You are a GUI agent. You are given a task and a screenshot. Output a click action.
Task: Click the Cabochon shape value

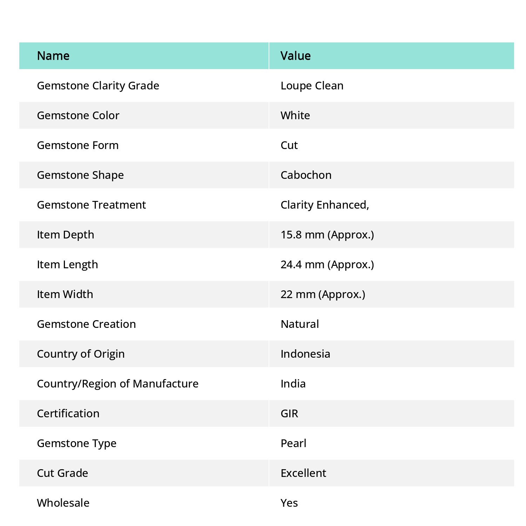[x=306, y=175]
